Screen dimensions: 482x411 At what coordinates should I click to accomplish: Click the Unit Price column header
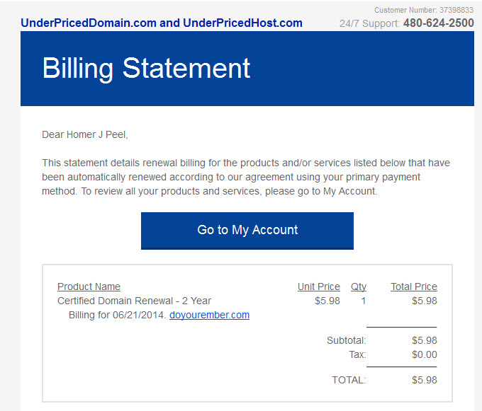point(318,286)
